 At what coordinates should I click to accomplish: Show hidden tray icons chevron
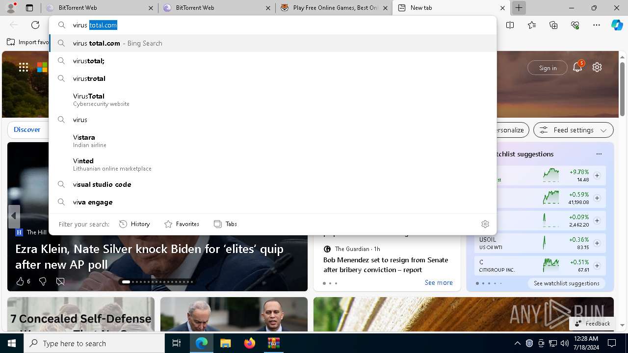[x=518, y=343]
